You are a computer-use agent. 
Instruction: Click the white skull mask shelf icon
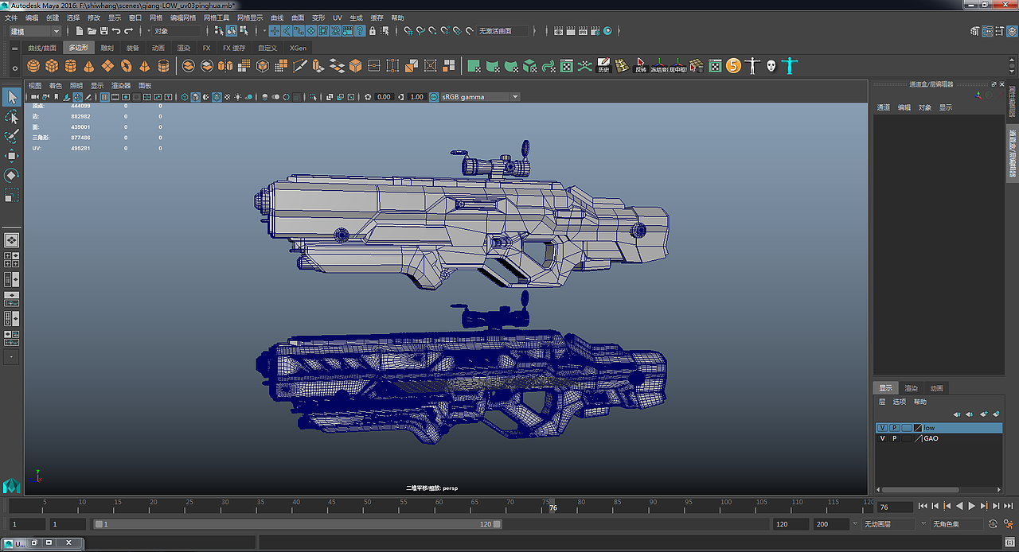[771, 66]
